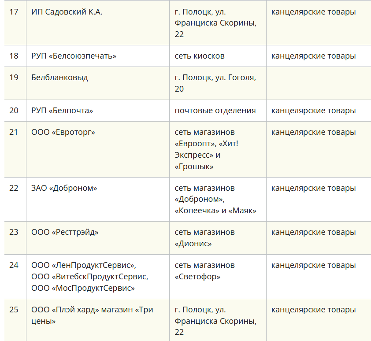Click "канцелярские товары" in the «Три цены» row
371x341 pixels.
click(314, 310)
